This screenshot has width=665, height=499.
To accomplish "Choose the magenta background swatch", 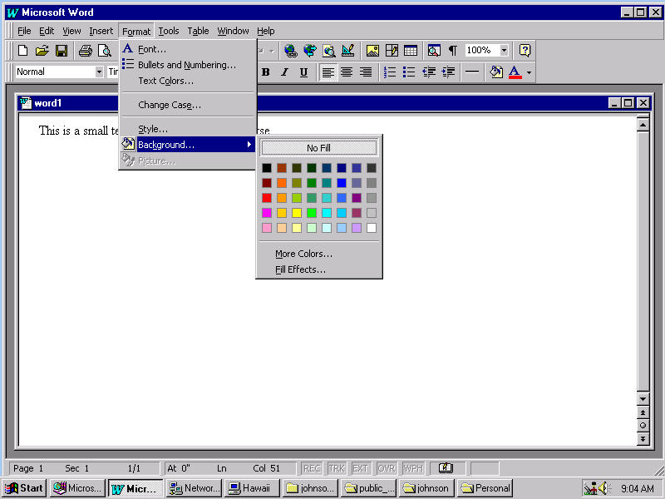I will 267,213.
